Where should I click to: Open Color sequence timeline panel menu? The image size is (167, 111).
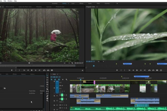point(58,74)
